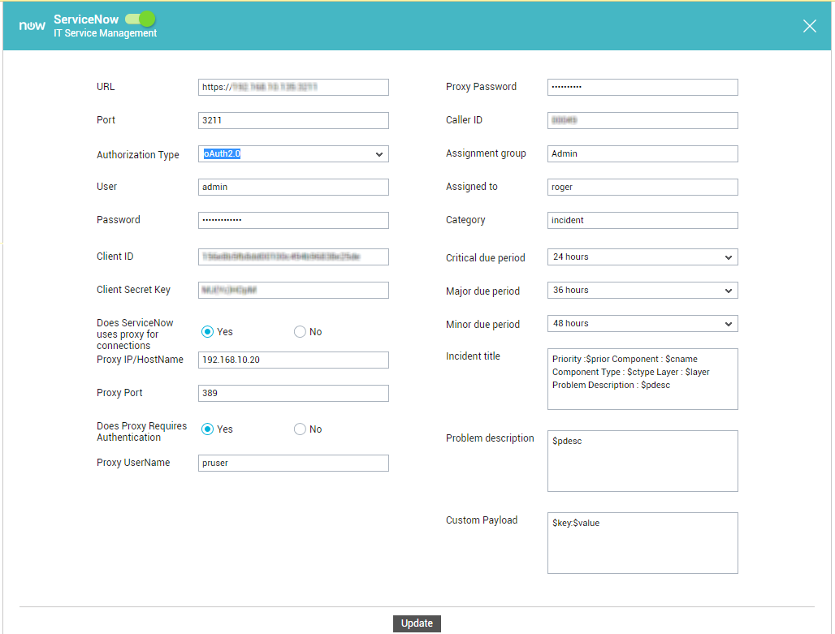This screenshot has width=835, height=634.
Task: Click the 'Incident title' label
Action: coord(473,356)
